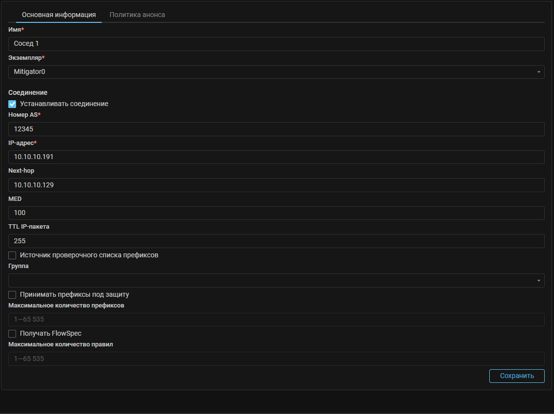Tick the Получать FlowSpec checkbox
The width and height of the screenshot is (554, 414).
click(x=13, y=333)
